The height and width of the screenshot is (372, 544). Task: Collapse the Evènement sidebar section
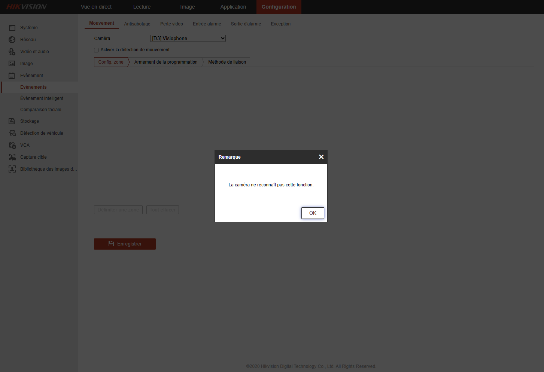point(31,76)
